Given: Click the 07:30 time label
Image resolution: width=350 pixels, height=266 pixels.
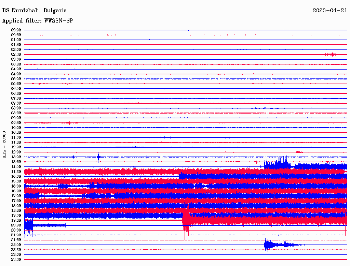Looking at the screenshot, I should (x=16, y=103).
